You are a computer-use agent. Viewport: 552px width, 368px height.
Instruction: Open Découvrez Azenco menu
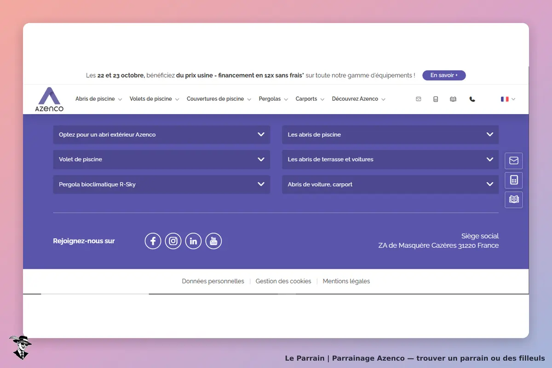[x=359, y=99]
